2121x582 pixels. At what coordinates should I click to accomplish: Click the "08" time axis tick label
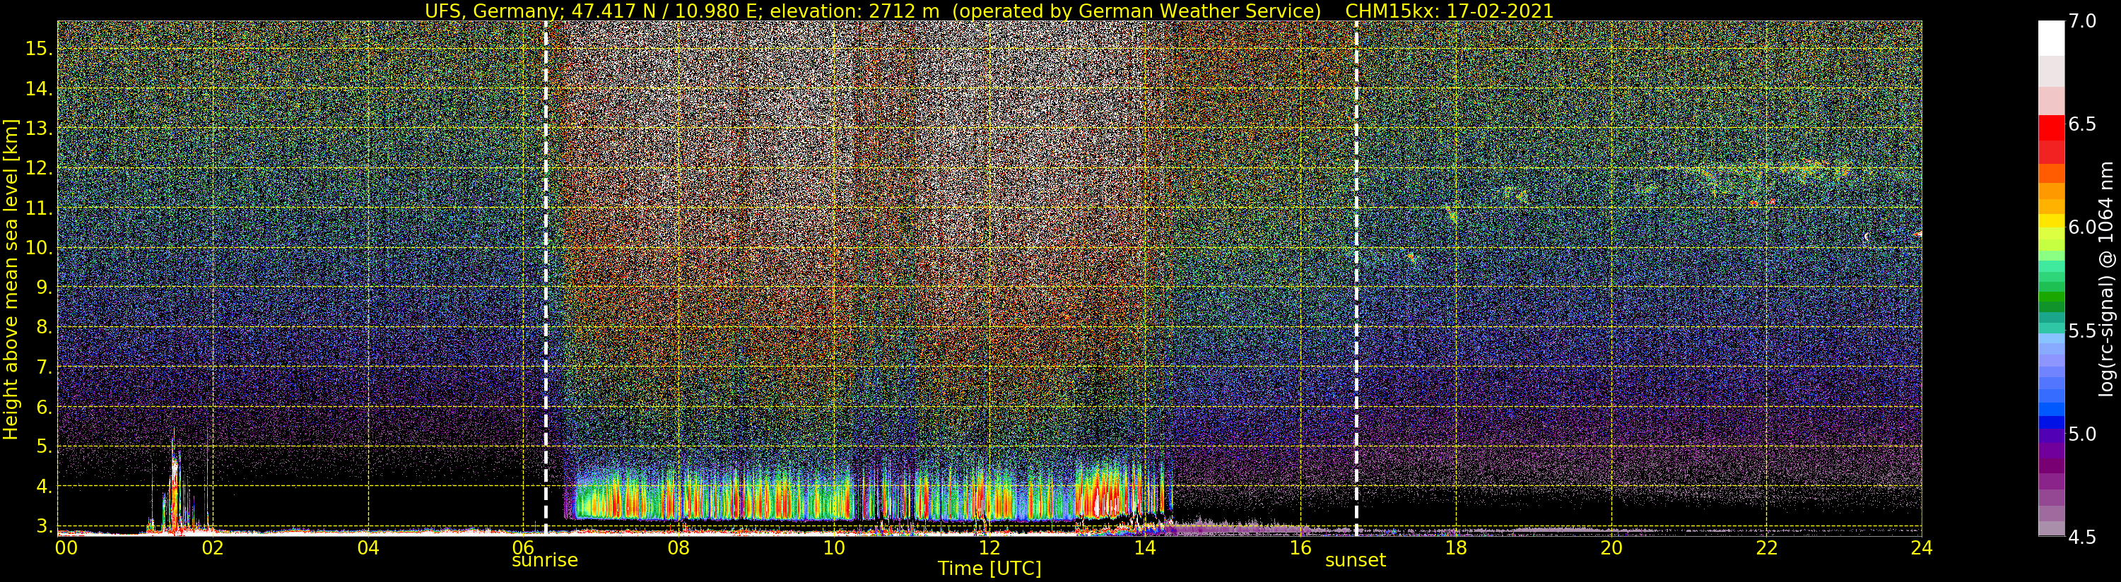pyautogui.click(x=678, y=547)
